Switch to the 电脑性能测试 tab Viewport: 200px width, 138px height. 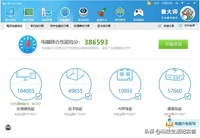click(14, 26)
